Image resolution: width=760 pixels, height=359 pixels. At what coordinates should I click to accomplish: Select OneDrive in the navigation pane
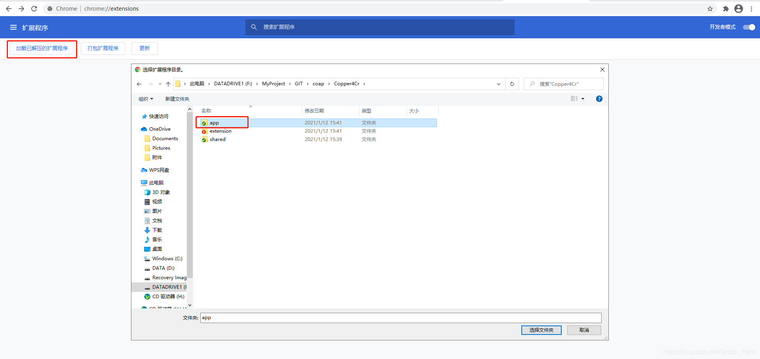[160, 129]
